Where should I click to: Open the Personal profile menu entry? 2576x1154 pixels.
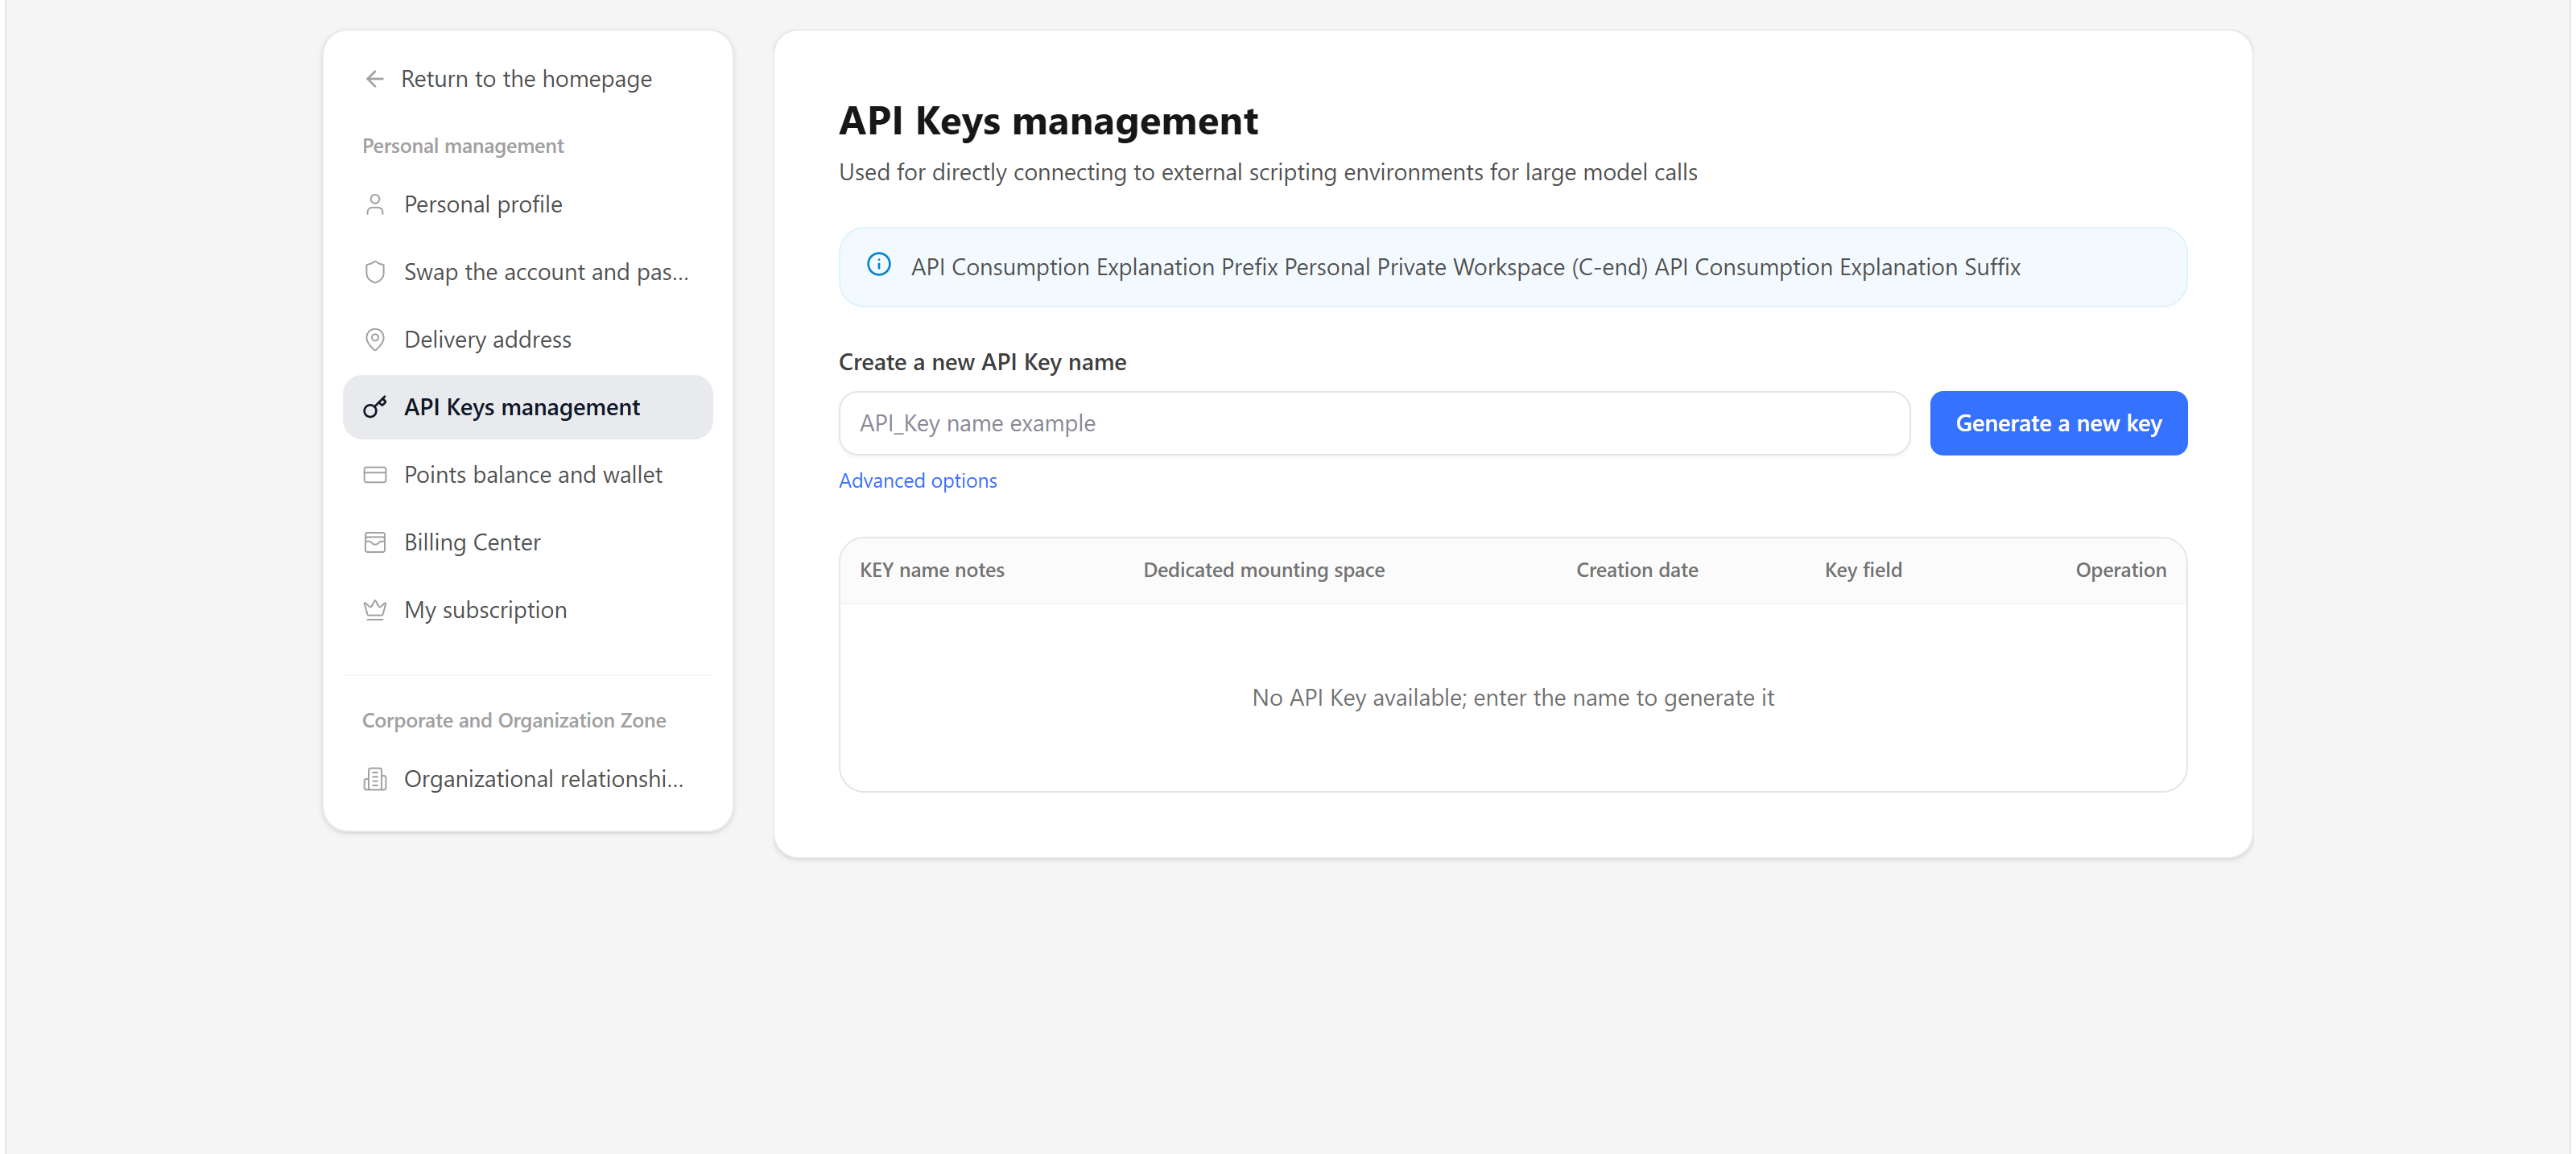pyautogui.click(x=528, y=205)
